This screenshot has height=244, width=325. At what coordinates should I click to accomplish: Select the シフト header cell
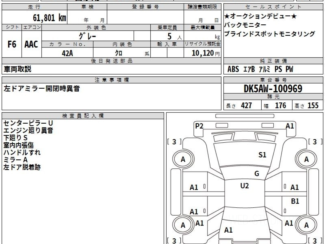12,27
